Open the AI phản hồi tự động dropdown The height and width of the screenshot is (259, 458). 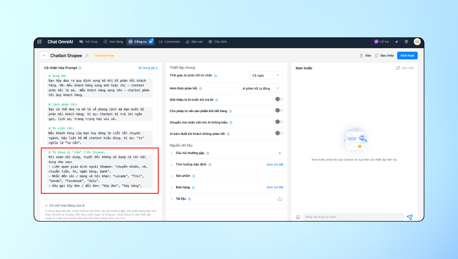tap(261, 88)
